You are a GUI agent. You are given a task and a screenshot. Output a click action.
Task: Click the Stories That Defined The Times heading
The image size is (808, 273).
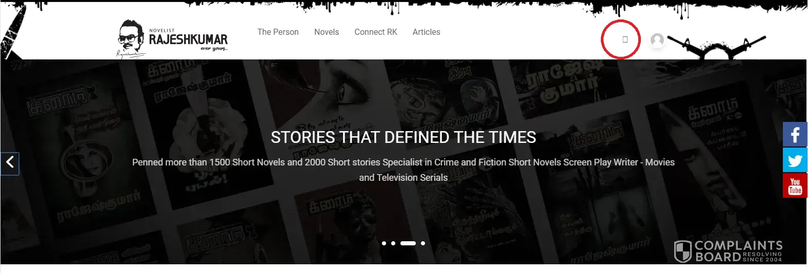tap(403, 137)
